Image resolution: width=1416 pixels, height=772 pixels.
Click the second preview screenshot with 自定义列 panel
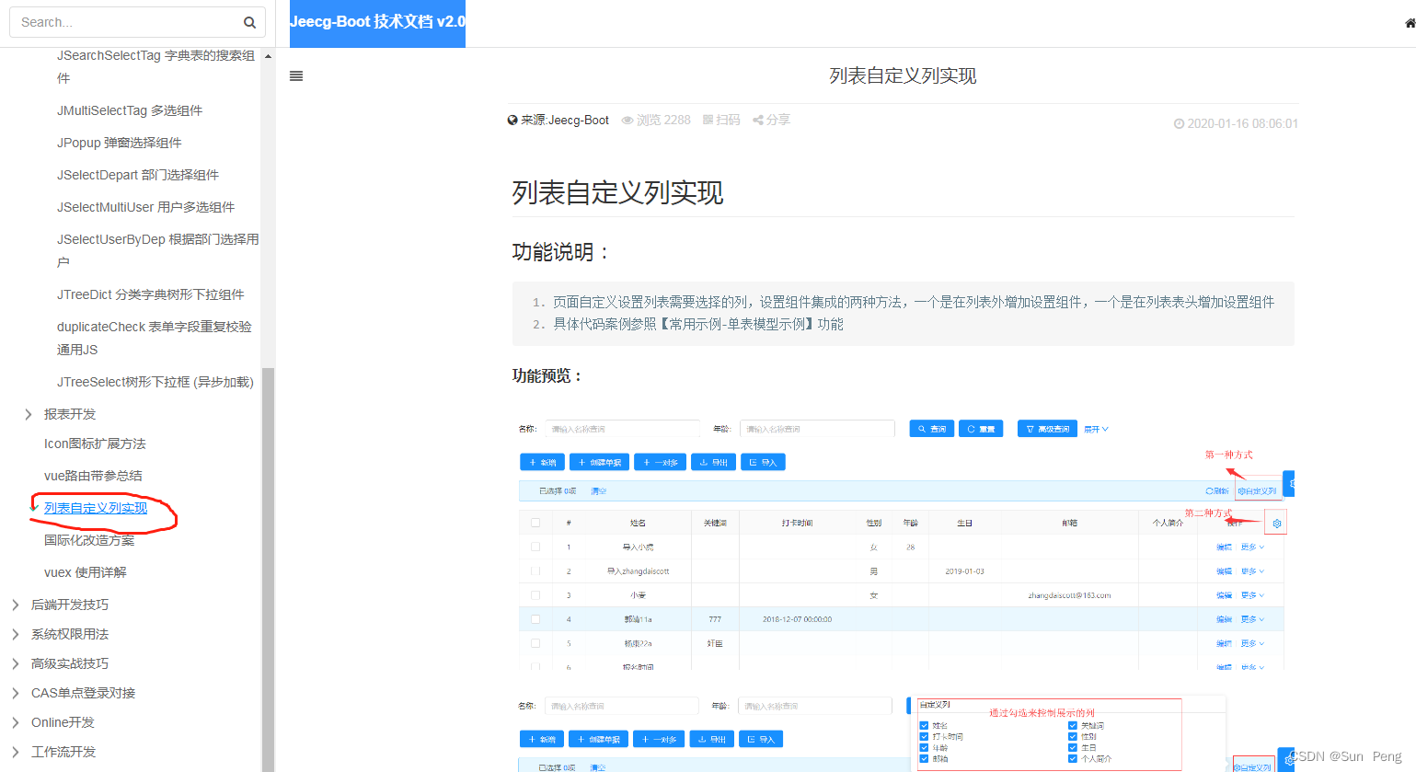tap(904, 733)
